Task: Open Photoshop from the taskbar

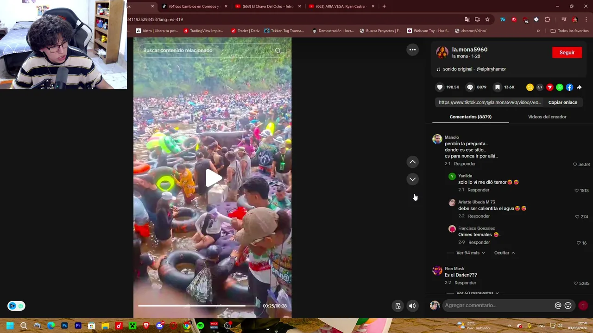Action: (64, 326)
